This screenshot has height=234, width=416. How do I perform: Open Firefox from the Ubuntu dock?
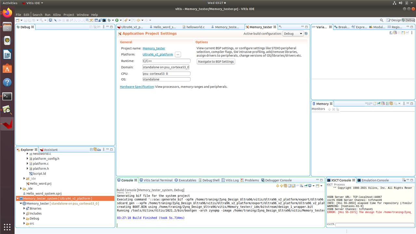click(7, 13)
